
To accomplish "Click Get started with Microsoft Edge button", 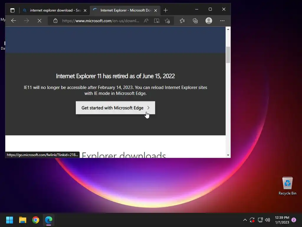I will point(115,108).
